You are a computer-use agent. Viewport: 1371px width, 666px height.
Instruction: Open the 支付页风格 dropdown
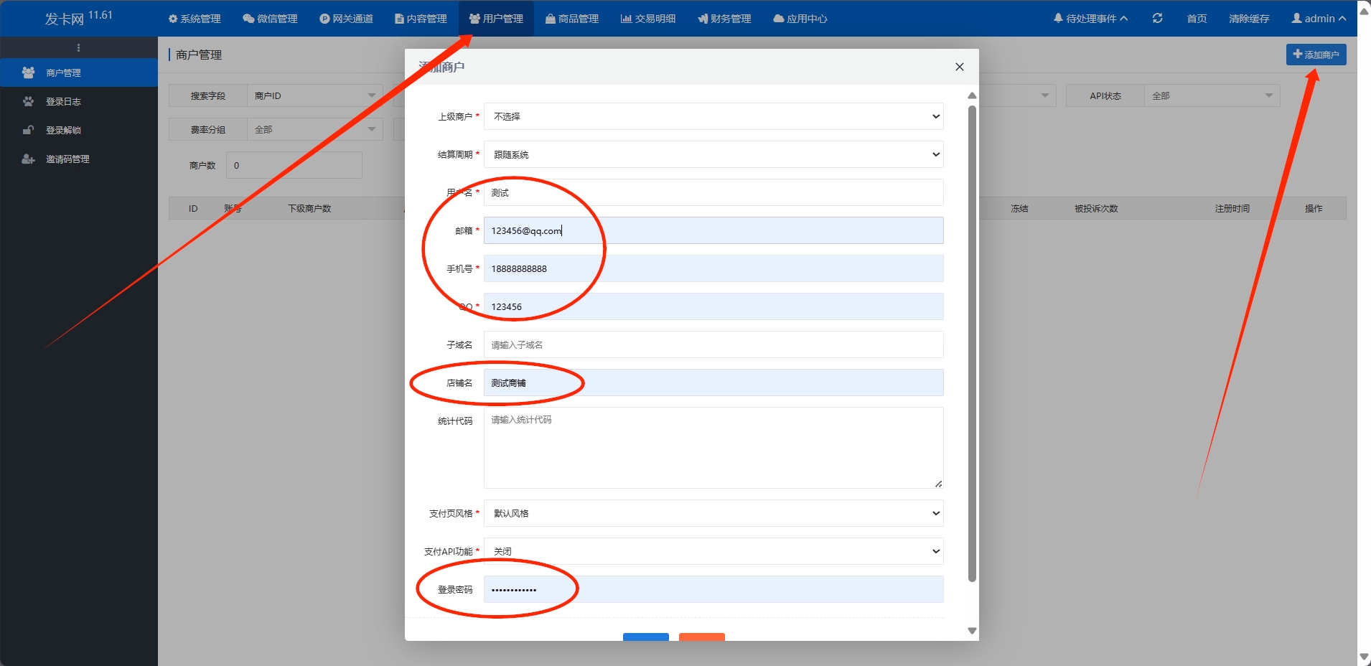coord(713,513)
